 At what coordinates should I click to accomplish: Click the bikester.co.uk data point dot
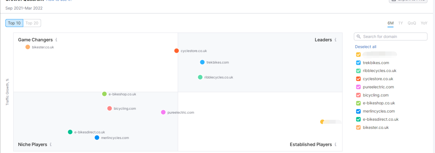(x=28, y=47)
